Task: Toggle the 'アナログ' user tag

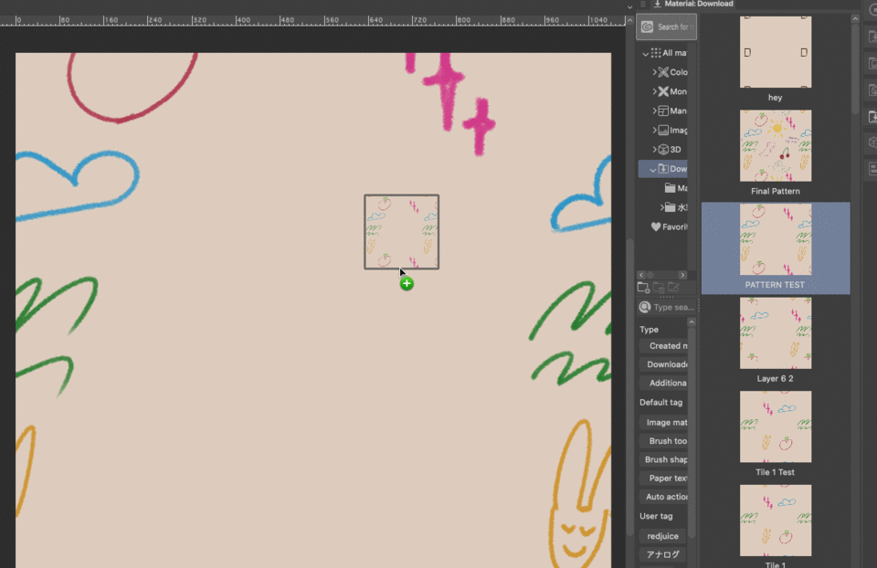Action: [x=663, y=554]
